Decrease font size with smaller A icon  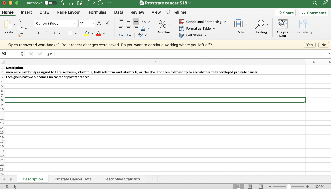click(x=108, y=23)
